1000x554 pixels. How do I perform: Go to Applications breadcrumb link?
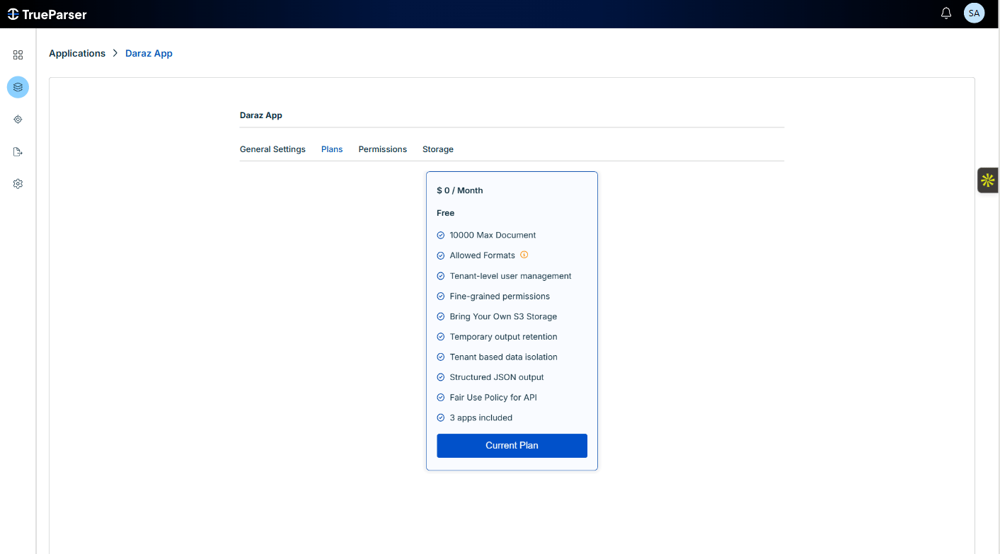pyautogui.click(x=77, y=53)
